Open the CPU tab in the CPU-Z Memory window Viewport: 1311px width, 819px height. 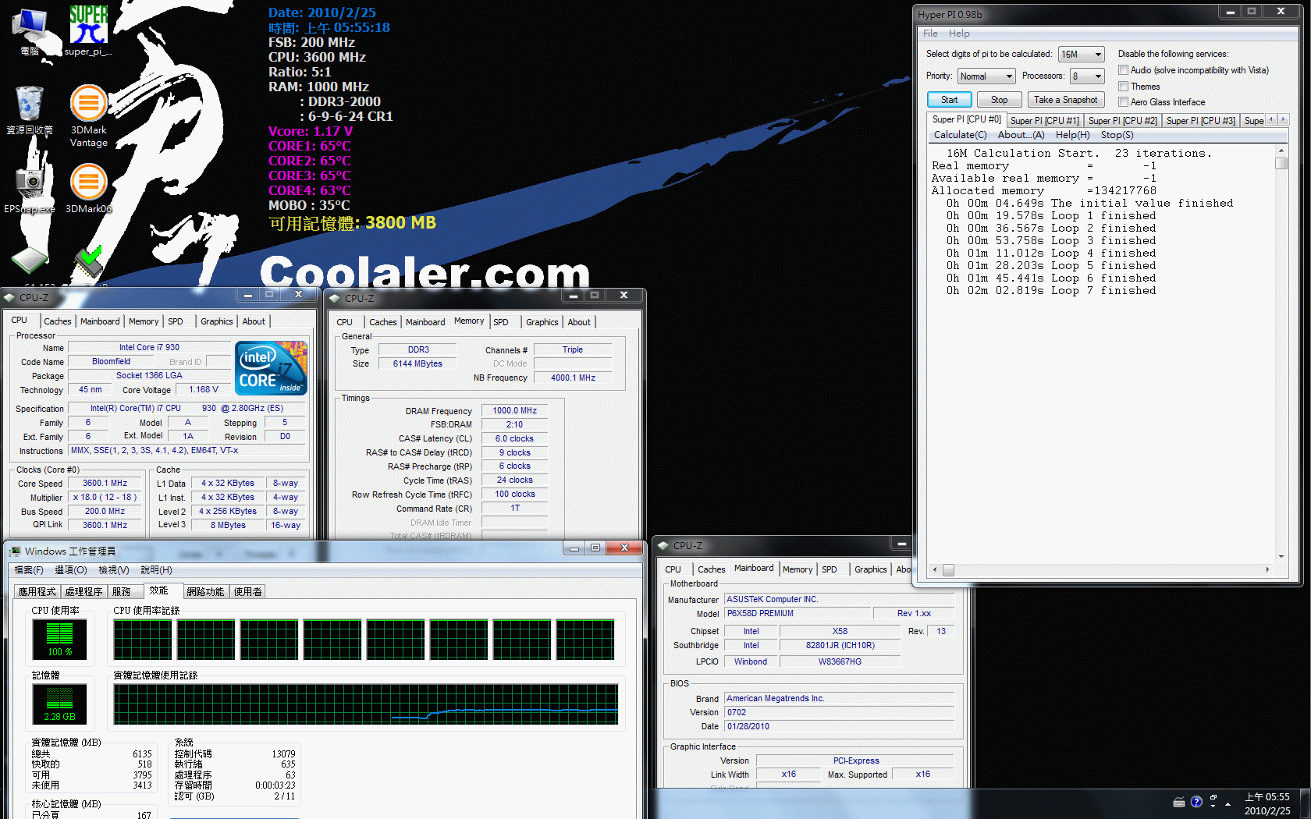tap(344, 322)
